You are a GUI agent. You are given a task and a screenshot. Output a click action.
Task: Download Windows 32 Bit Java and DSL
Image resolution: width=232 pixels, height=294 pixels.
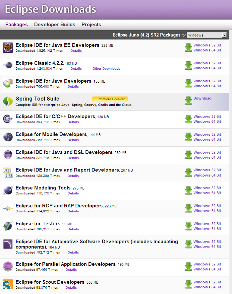(x=207, y=152)
